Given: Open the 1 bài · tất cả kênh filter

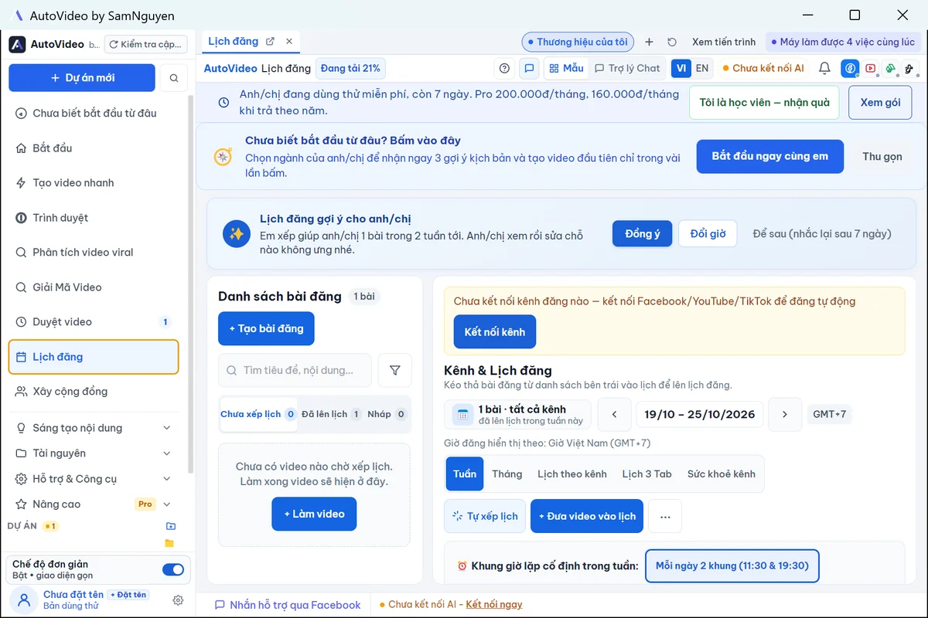Looking at the screenshot, I should point(518,415).
